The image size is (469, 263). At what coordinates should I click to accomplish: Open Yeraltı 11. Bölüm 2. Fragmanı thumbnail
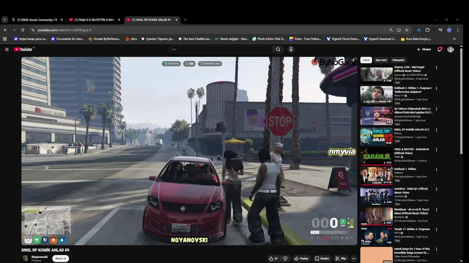376,236
